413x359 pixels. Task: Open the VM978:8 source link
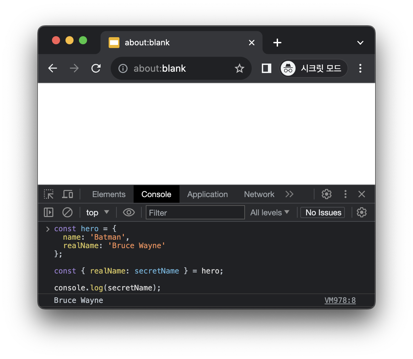pos(340,300)
